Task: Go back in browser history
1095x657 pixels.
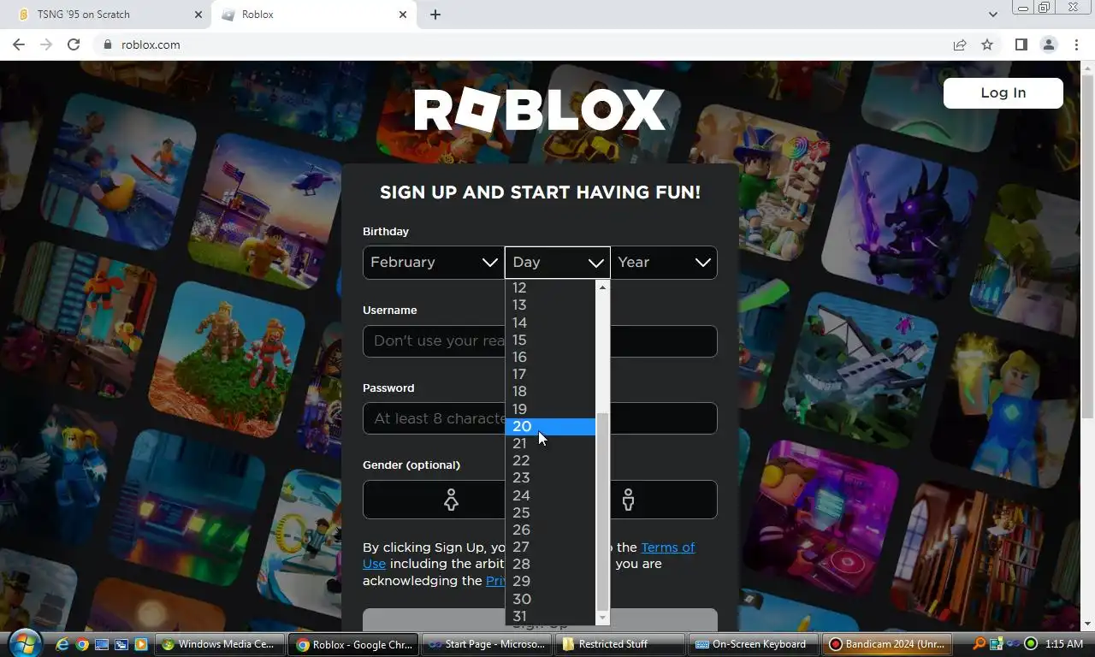Action: (19, 44)
